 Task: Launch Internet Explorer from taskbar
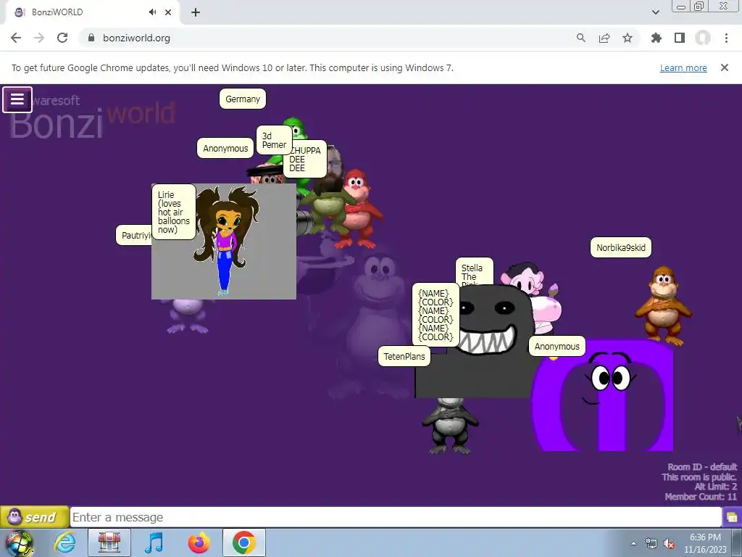point(64,542)
